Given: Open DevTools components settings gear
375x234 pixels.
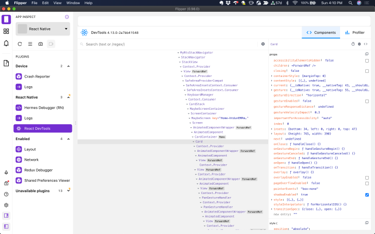Looking at the screenshot, I should (x=263, y=44).
